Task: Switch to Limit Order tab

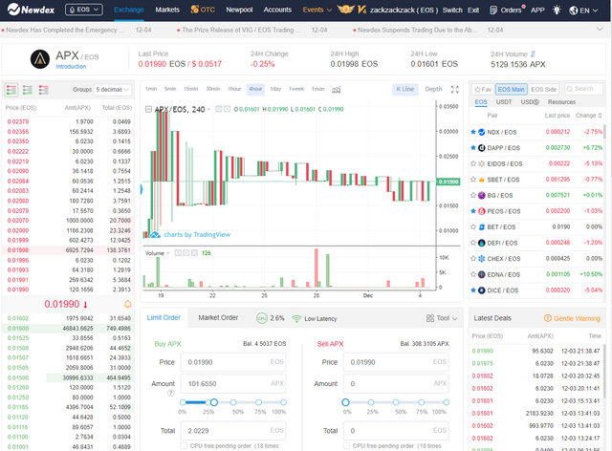Action: click(x=164, y=317)
